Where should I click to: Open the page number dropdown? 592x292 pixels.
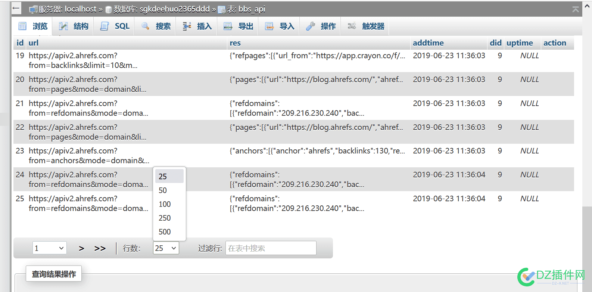(x=50, y=248)
